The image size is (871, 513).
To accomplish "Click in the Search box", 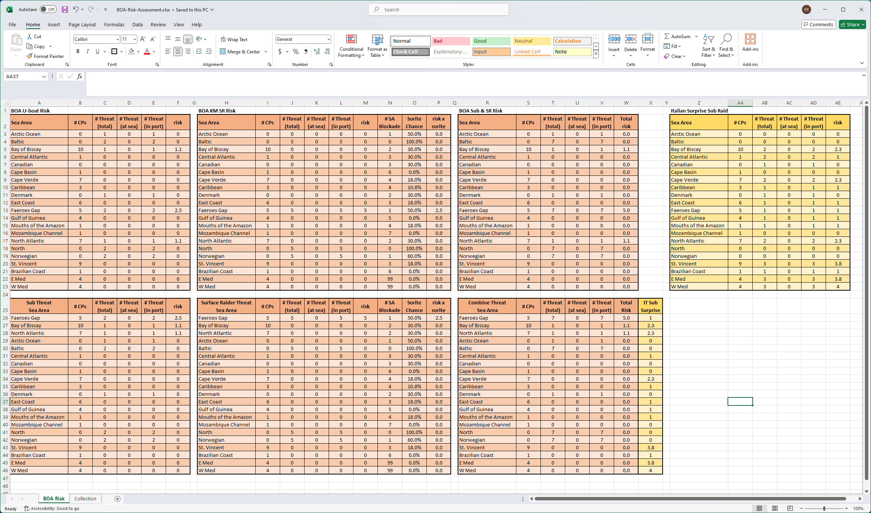I will click(x=438, y=10).
